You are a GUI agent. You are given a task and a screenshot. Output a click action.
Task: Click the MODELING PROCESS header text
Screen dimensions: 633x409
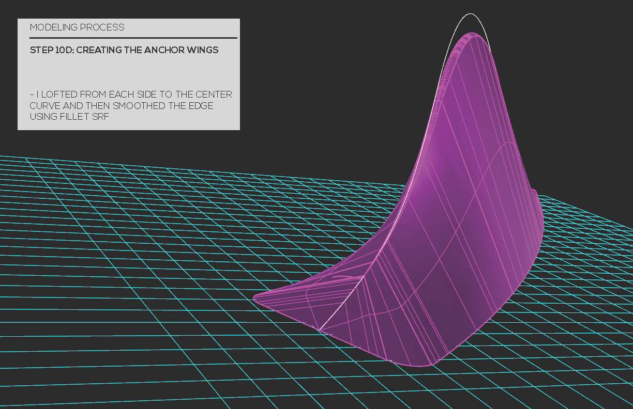coord(77,27)
